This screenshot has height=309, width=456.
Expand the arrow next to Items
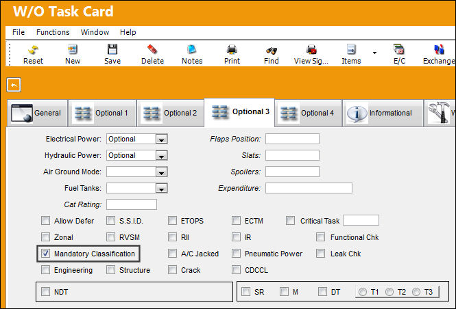(374, 53)
